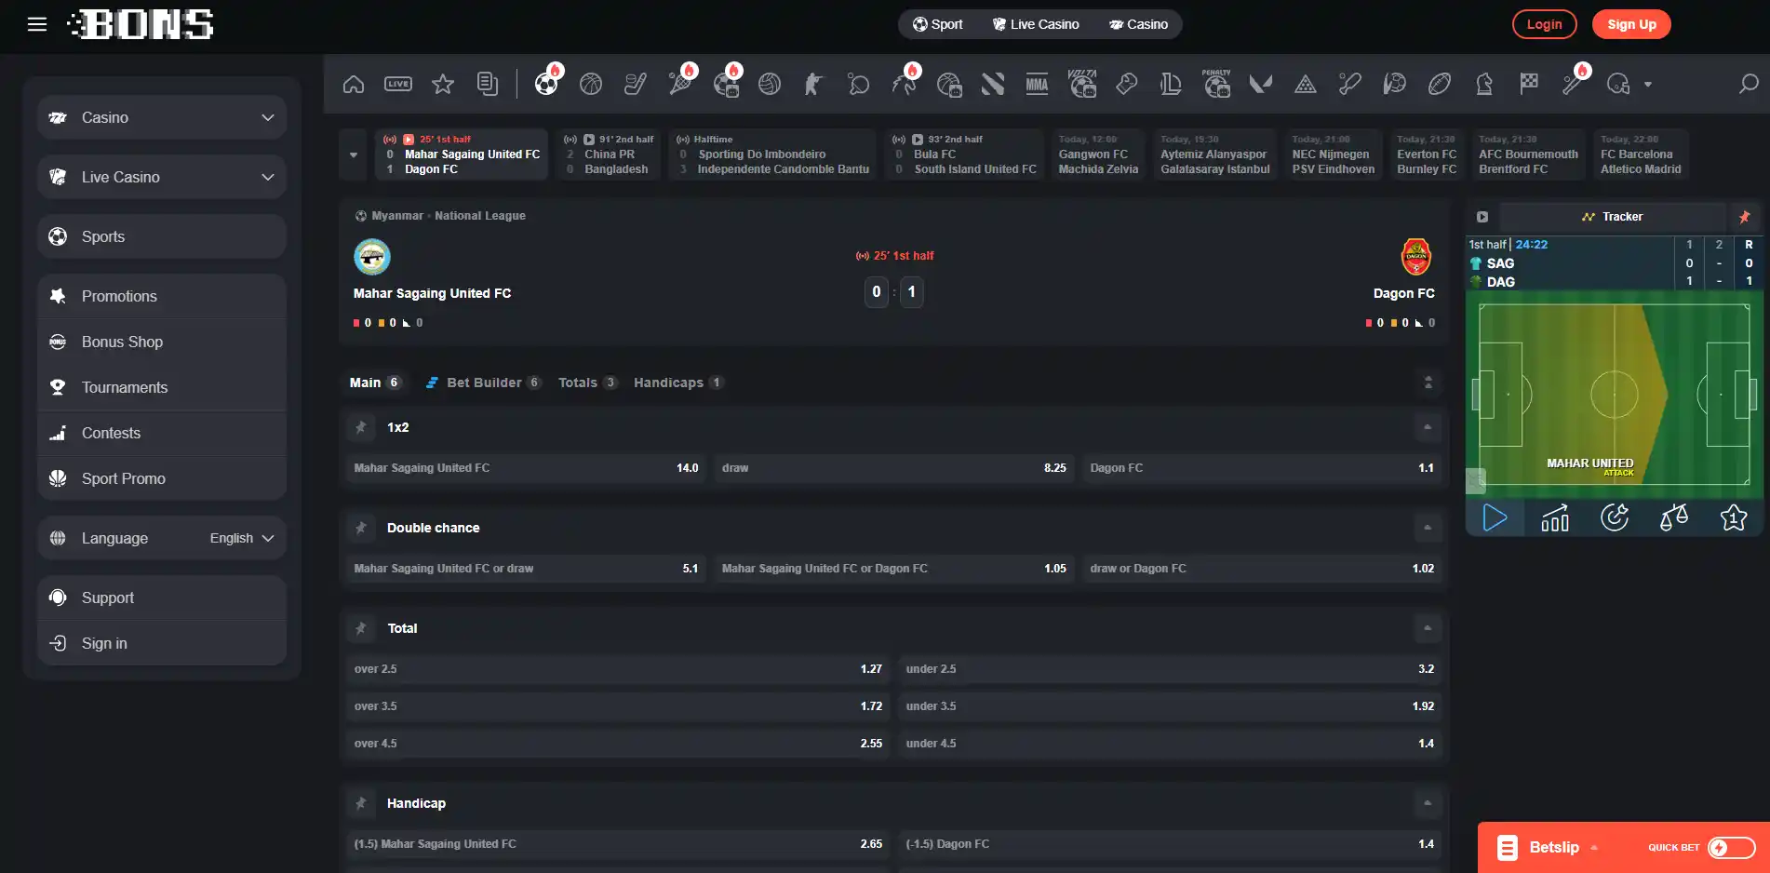
Task: Open the Live Casino top navigation tab
Action: [x=1036, y=24]
